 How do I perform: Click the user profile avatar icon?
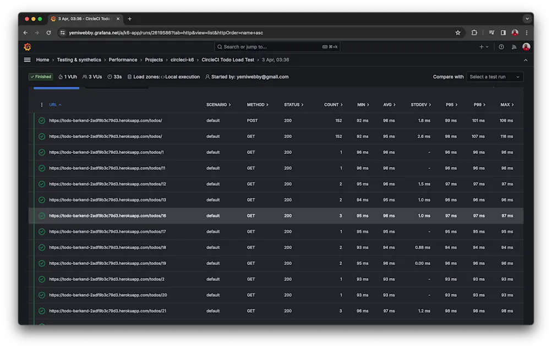click(526, 47)
